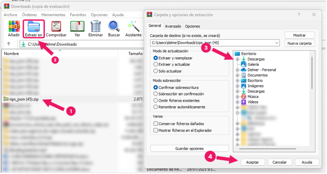Expand the Documentos tree node
The image size is (327, 174).
[237, 75]
